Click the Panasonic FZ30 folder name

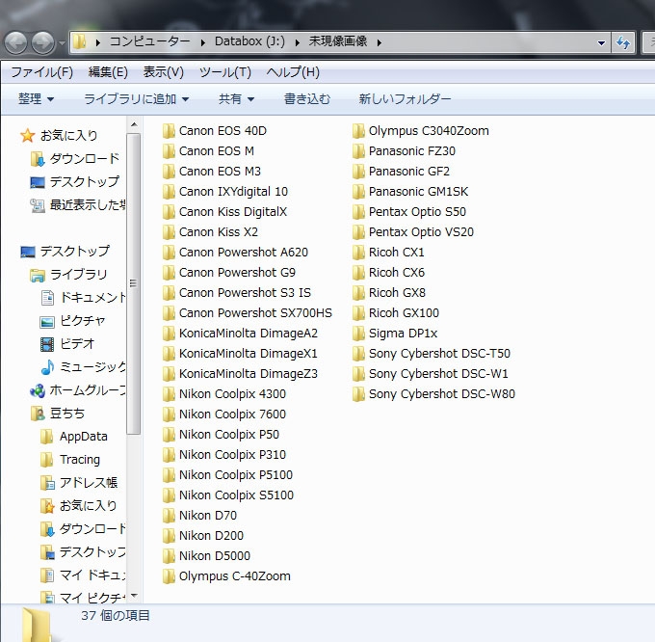coord(412,151)
